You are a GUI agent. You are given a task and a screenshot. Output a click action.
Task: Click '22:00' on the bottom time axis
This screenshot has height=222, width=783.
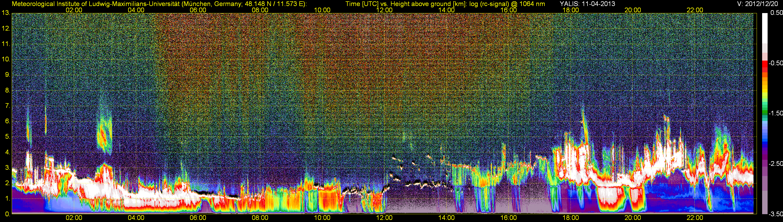click(695, 218)
